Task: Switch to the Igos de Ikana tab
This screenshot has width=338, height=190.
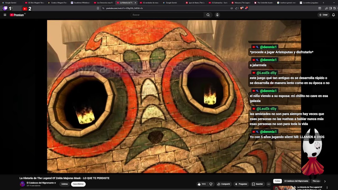Action: pyautogui.click(x=195, y=3)
